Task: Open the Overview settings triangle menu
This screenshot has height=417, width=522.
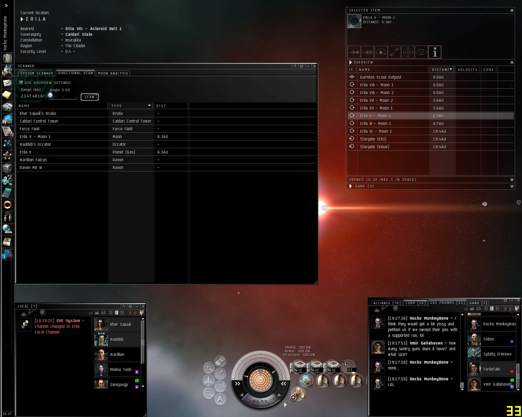Action: point(350,62)
